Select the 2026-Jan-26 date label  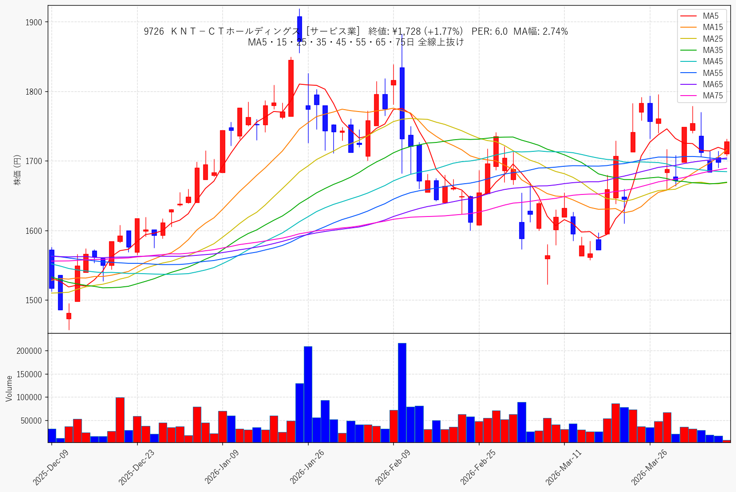[307, 467]
